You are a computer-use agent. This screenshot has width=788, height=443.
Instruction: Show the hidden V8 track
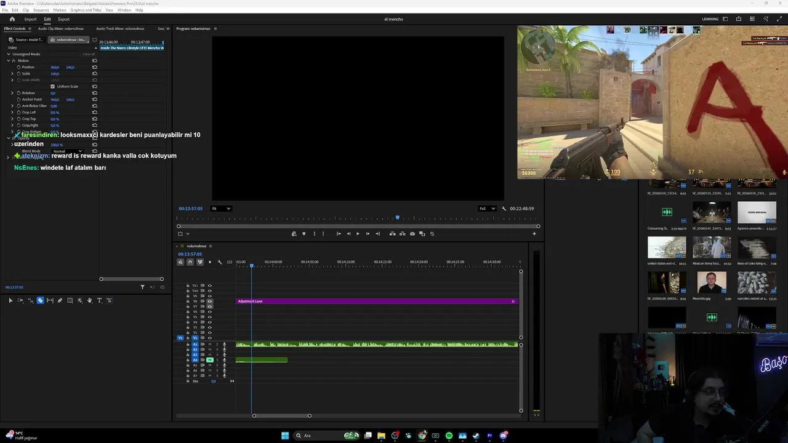[x=210, y=301]
